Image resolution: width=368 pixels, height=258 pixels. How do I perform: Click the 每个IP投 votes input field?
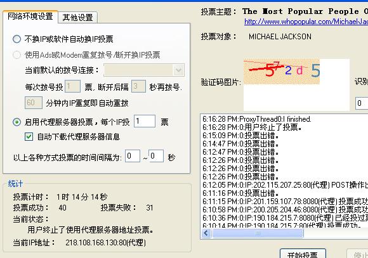coord(144,121)
